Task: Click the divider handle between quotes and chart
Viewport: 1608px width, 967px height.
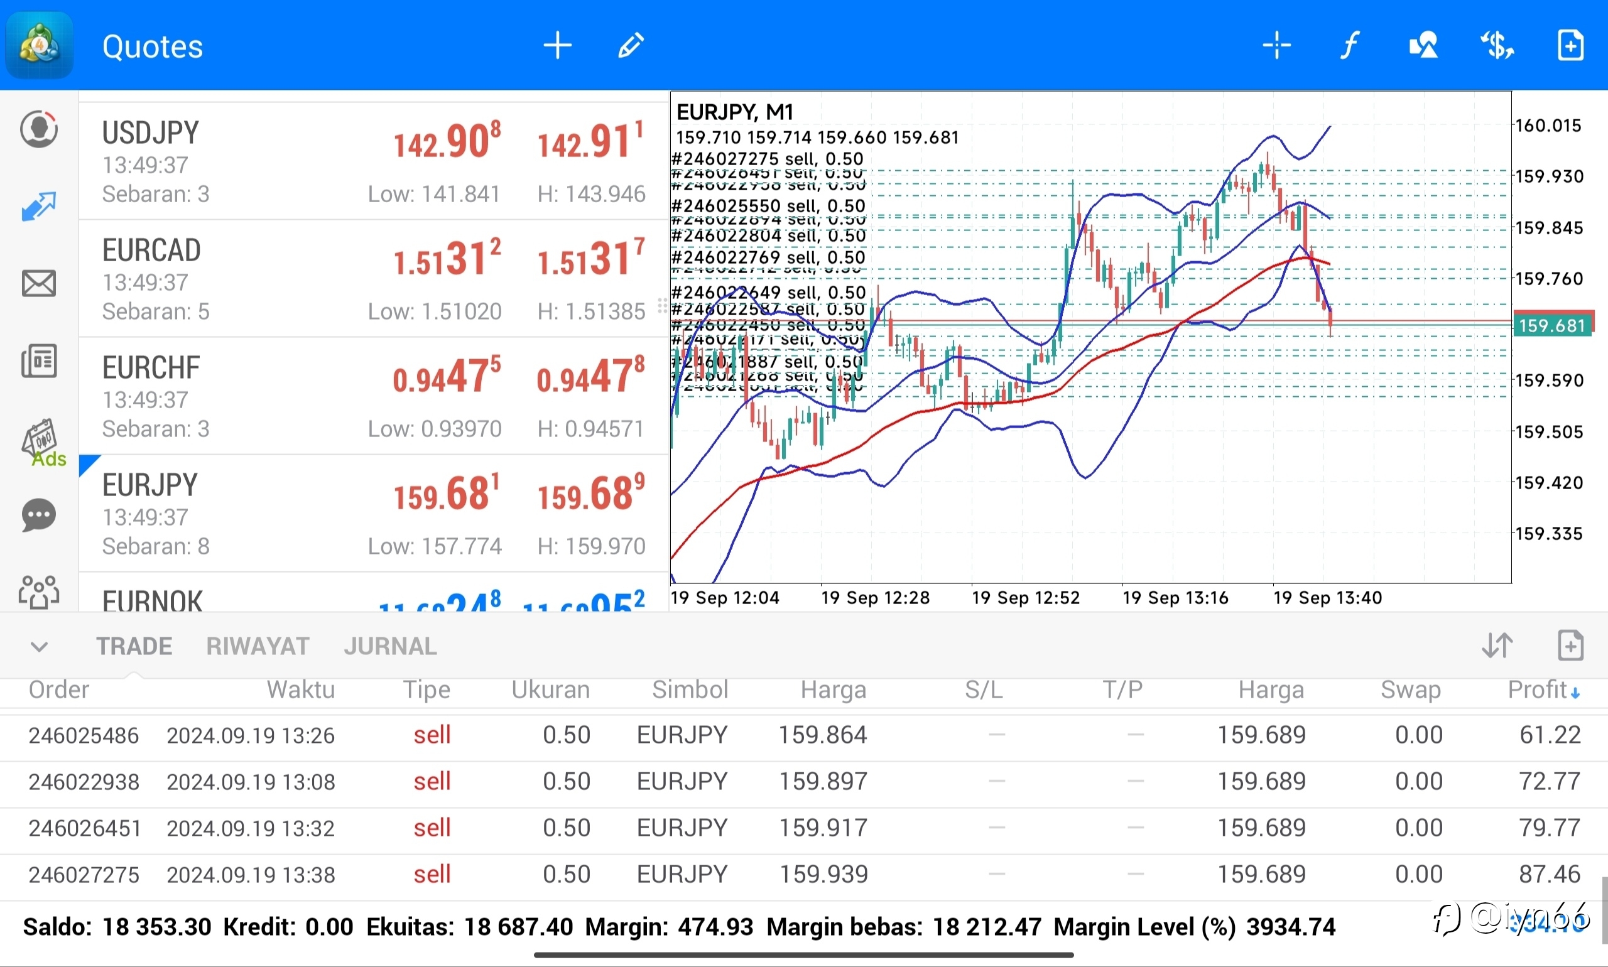Action: click(x=663, y=306)
